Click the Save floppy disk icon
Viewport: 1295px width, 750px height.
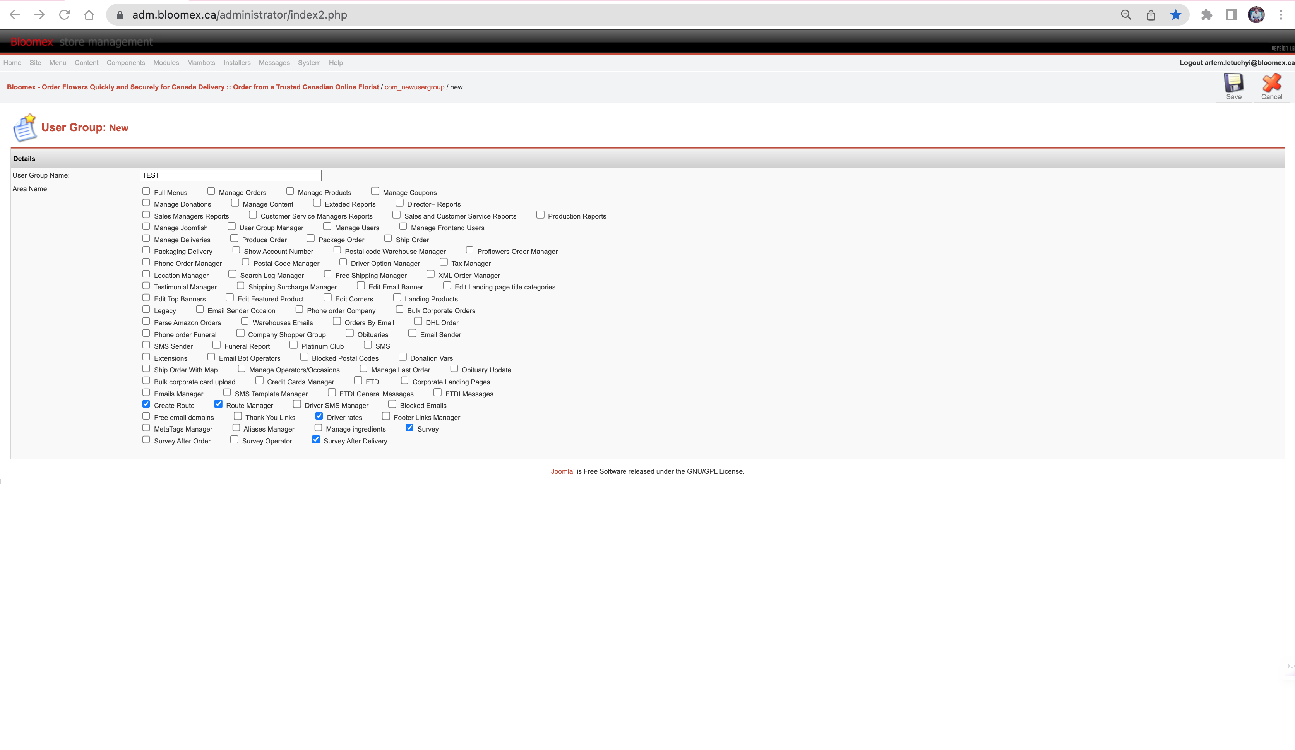point(1233,83)
